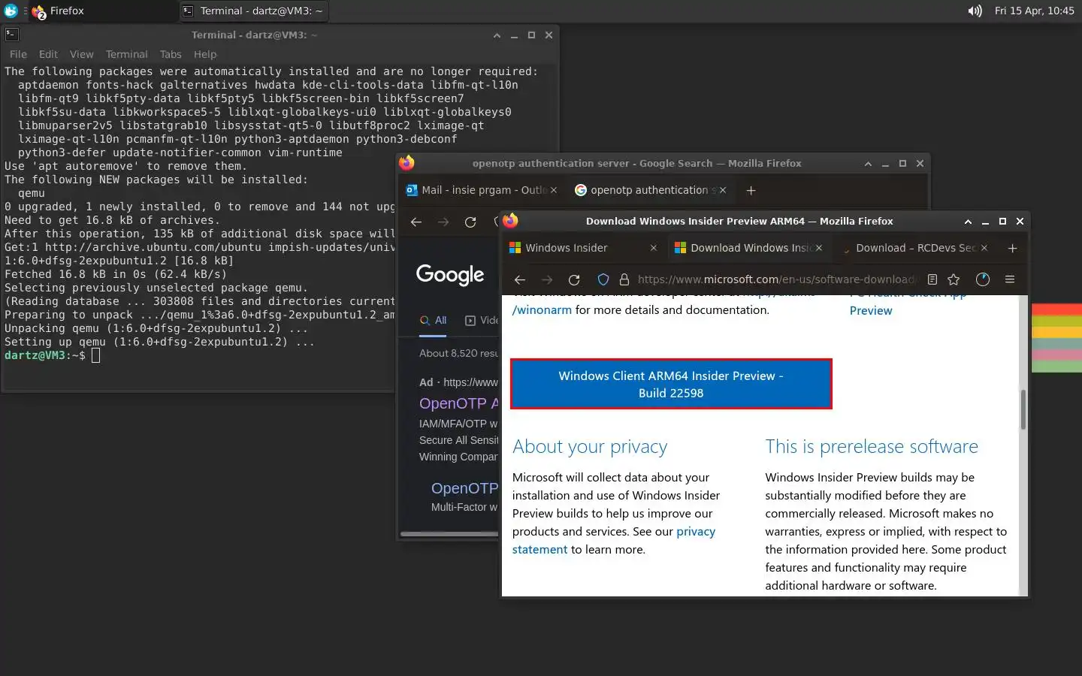Open the Terminal Edit menu

click(48, 54)
